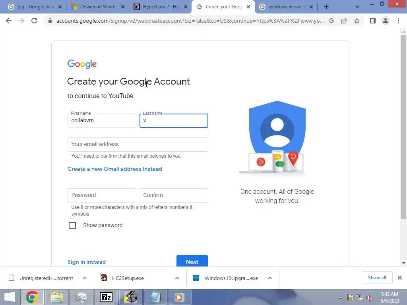Viewport: 407px width, 305px height.
Task: Open the HC2Setup.exe download item
Action: (x=127, y=278)
